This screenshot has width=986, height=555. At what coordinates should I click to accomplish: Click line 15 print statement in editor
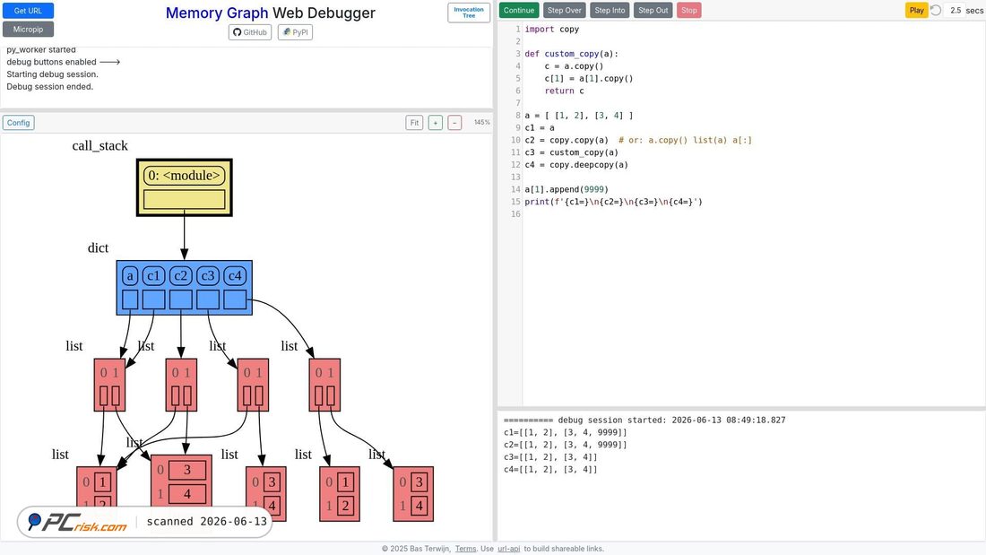pyautogui.click(x=613, y=202)
